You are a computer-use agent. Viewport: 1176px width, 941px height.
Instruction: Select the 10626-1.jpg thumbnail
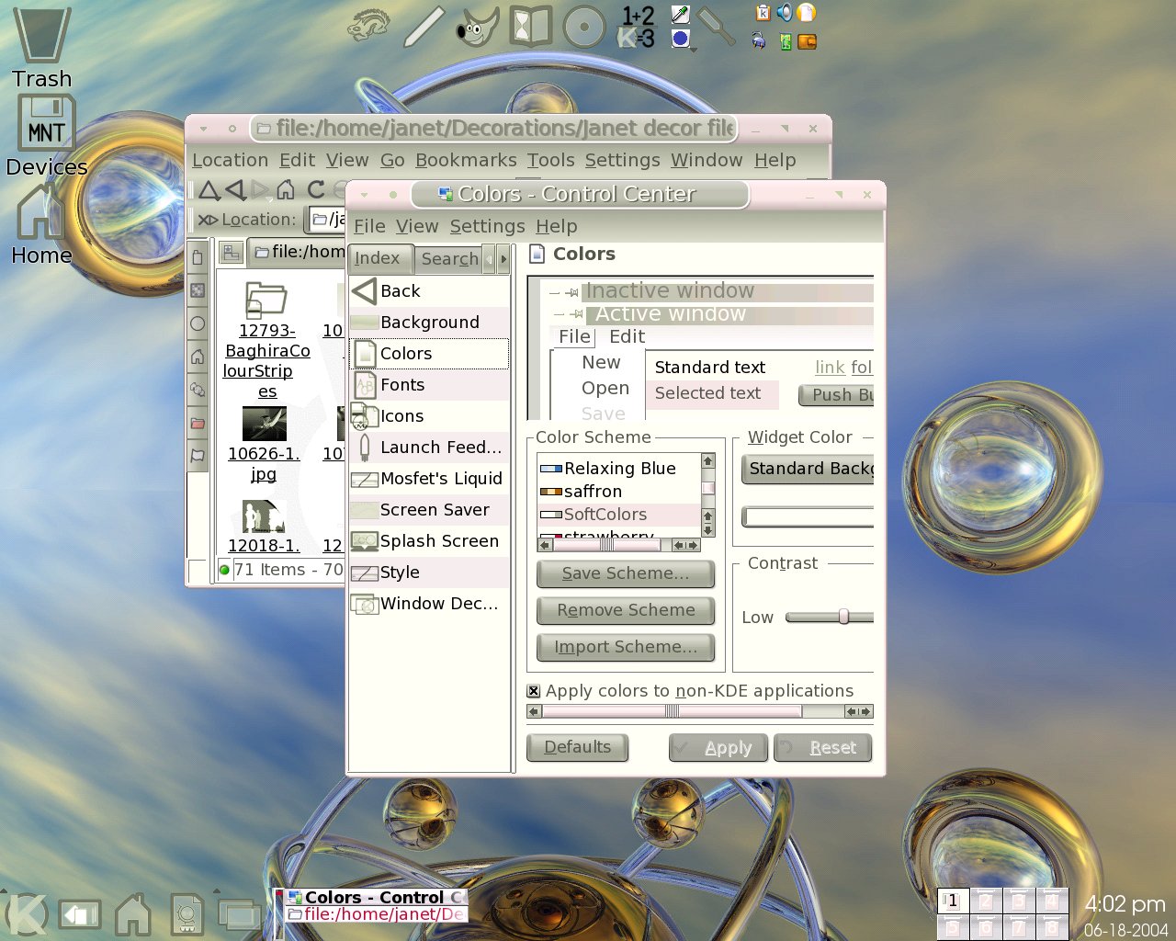point(264,445)
